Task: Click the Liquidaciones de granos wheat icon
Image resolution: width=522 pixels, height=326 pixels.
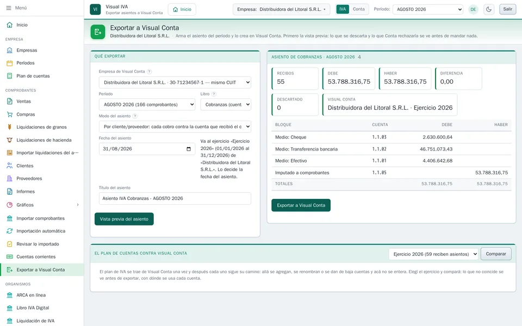Action: click(x=10, y=127)
